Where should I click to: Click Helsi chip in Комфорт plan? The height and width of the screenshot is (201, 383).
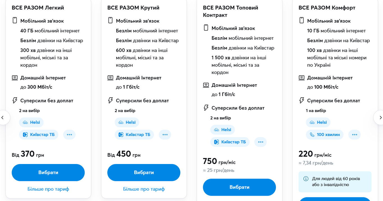click(318, 123)
